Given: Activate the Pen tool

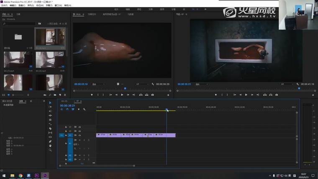Looking at the screenshot, I should tap(50, 141).
